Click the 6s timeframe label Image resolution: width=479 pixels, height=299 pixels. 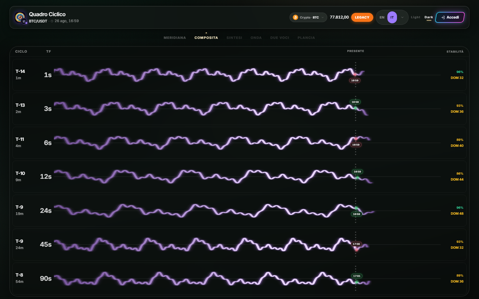tap(48, 143)
